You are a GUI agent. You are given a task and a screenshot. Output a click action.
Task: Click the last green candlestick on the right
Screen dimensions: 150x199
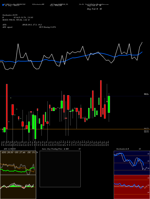[109, 104]
